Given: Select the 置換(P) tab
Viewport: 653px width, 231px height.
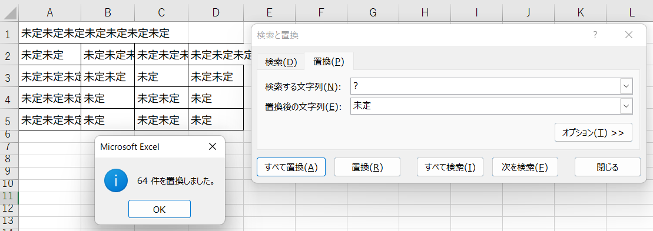Looking at the screenshot, I should click(329, 62).
